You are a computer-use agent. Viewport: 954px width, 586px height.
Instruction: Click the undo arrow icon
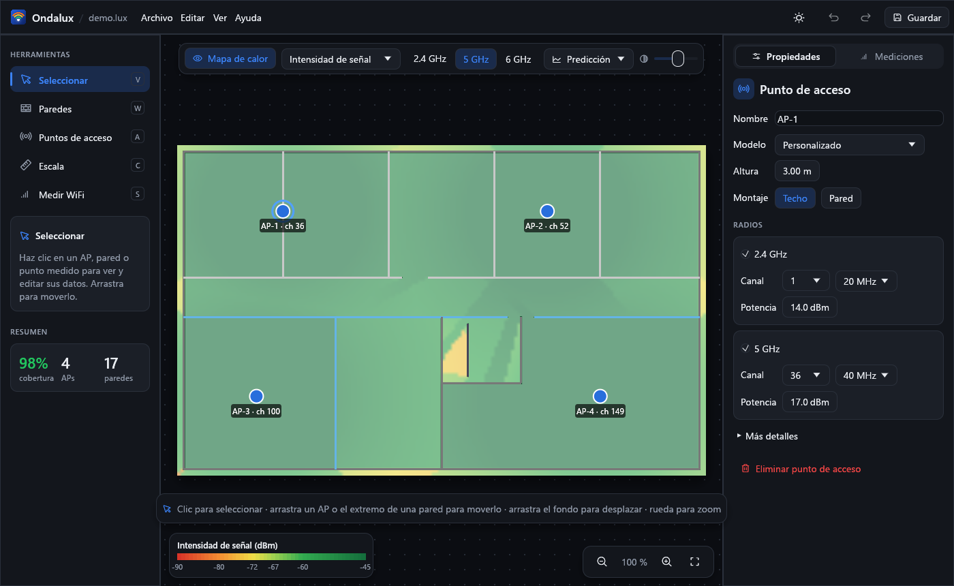point(833,18)
